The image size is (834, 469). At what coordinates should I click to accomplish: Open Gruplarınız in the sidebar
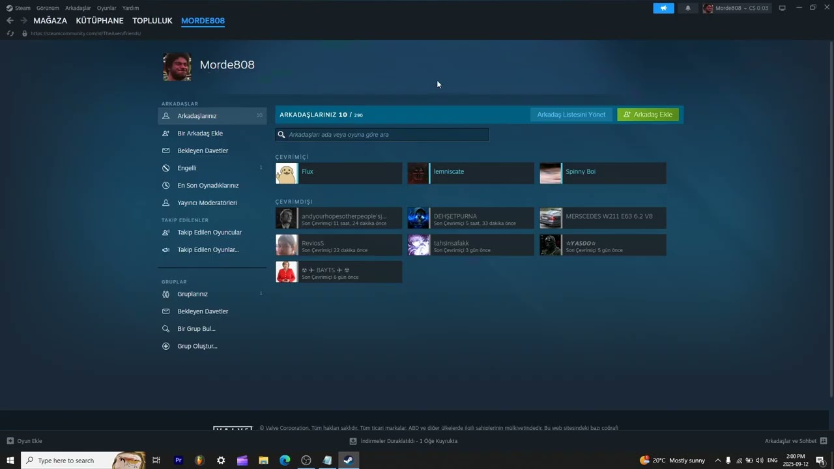[x=212, y=294]
